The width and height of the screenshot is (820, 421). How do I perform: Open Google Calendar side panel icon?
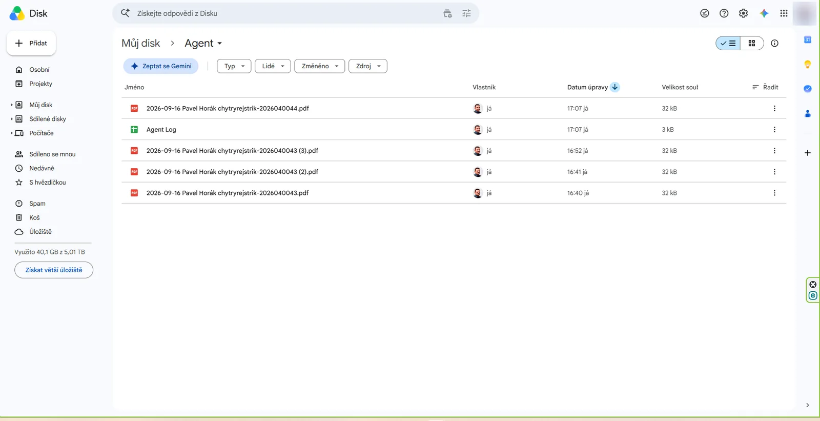point(807,39)
